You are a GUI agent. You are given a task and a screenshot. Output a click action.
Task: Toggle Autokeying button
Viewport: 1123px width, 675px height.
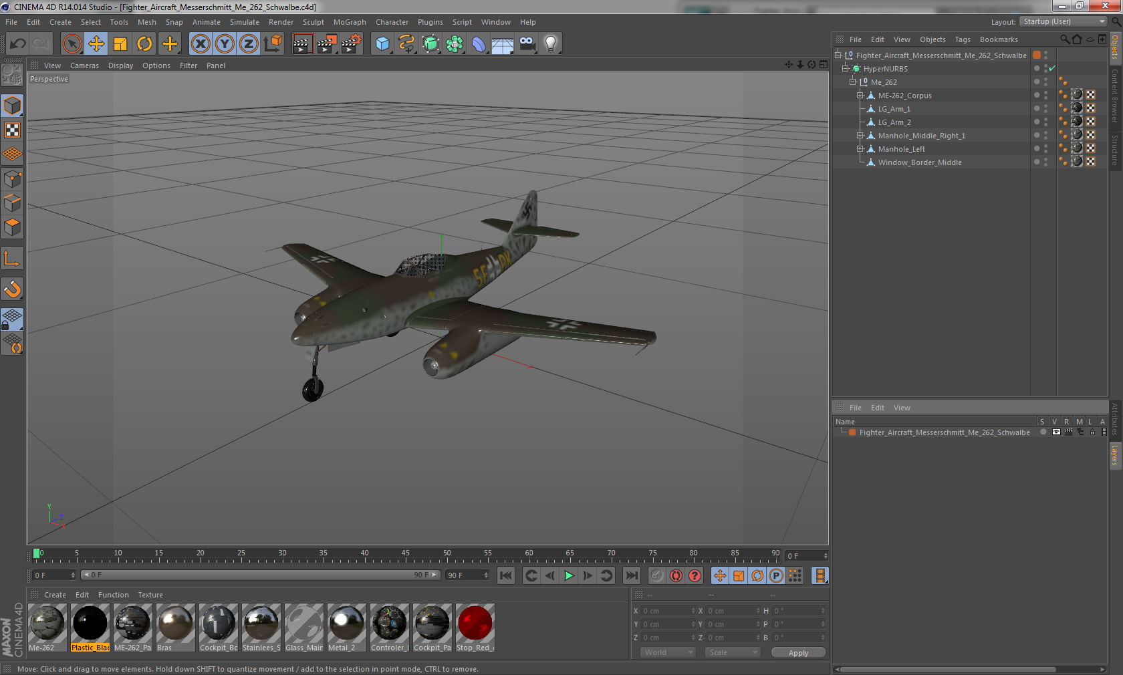[676, 575]
